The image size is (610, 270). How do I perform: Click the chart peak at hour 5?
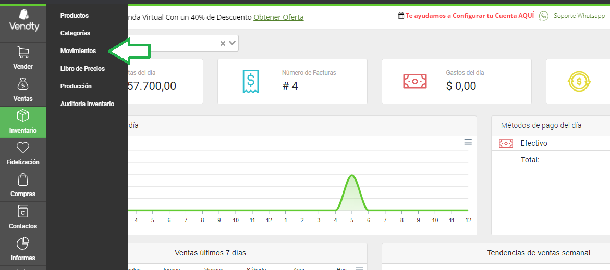point(352,175)
